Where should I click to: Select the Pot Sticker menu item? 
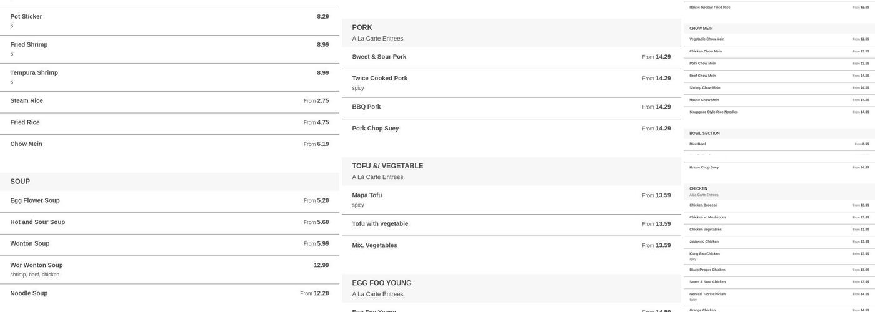pos(169,21)
